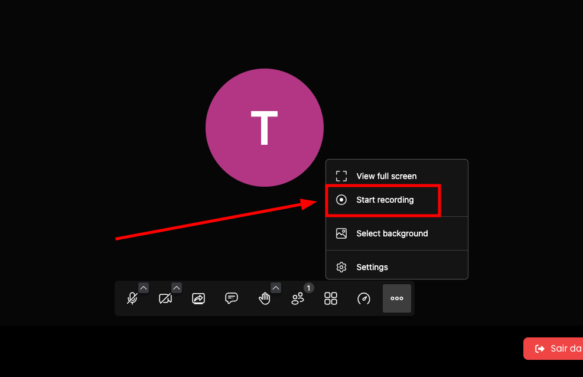Click the record circle icon
The image size is (583, 377).
coord(341,200)
